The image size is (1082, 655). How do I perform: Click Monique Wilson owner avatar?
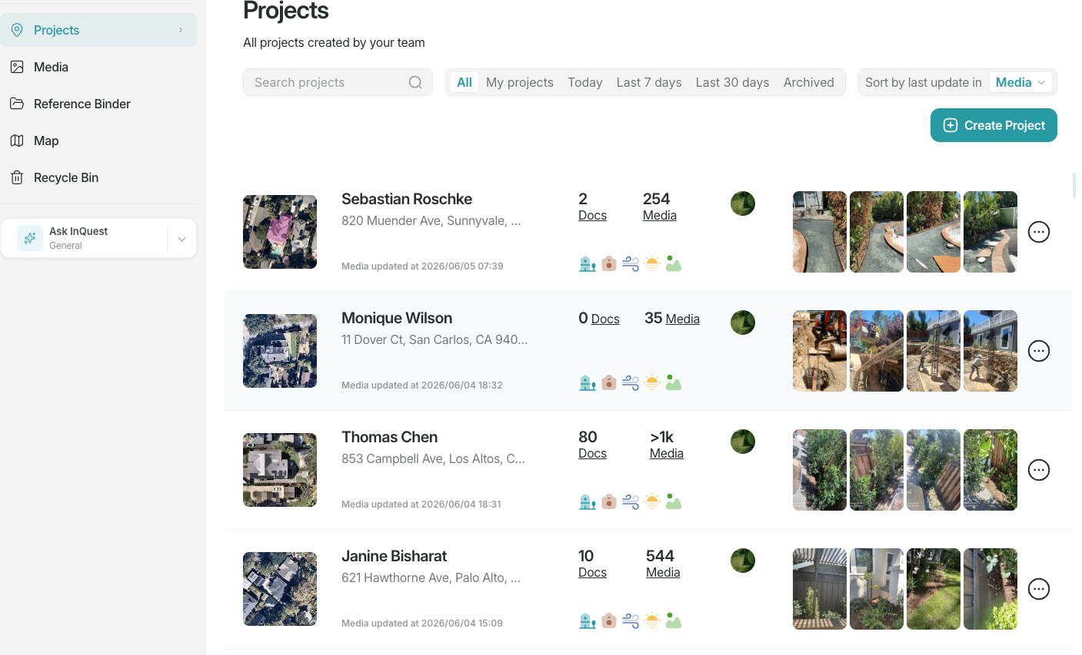tap(743, 323)
